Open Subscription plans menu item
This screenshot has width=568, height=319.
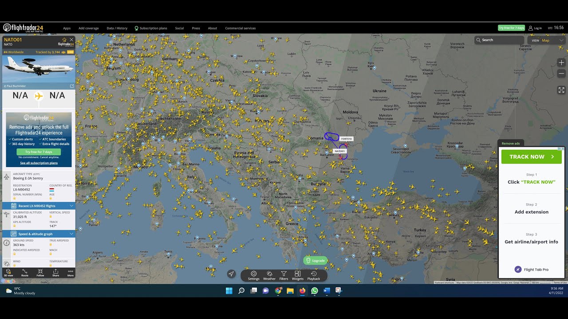[x=151, y=28]
